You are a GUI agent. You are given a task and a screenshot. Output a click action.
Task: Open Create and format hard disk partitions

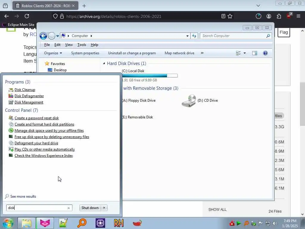pyautogui.click(x=44, y=124)
